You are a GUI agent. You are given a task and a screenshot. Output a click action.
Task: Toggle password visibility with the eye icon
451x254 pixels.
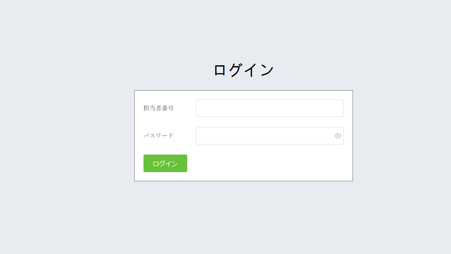tap(338, 136)
